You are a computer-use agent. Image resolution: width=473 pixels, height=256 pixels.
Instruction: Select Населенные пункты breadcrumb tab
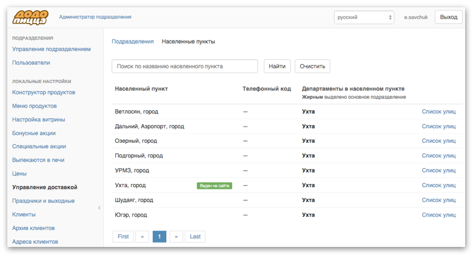188,42
